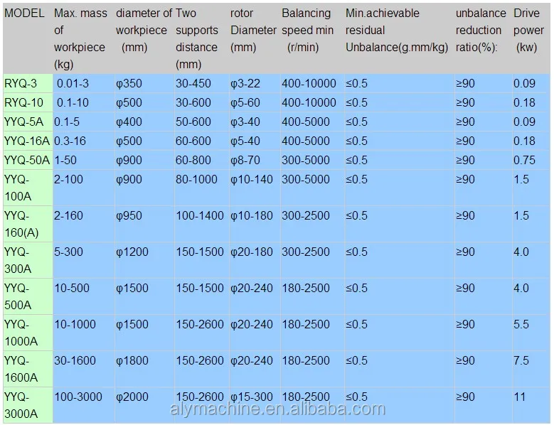This screenshot has height=425, width=554.
Task: Select the 0.75 drive power cell
Action: 525,160
